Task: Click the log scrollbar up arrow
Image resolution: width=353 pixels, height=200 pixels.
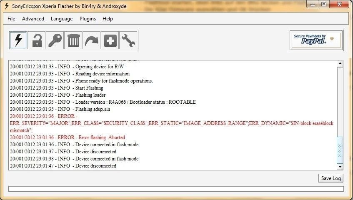Action: (x=340, y=64)
